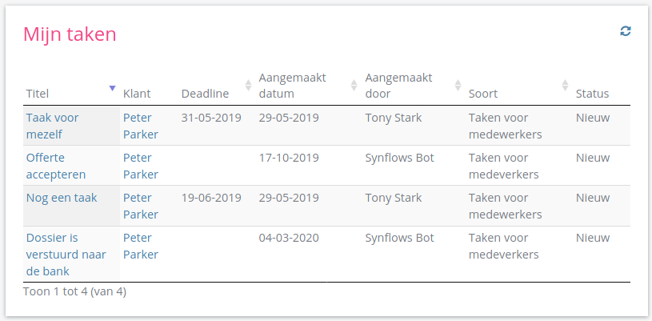The width and height of the screenshot is (652, 321).
Task: Select the 19-06-2019 deadline cell
Action: pyautogui.click(x=211, y=198)
